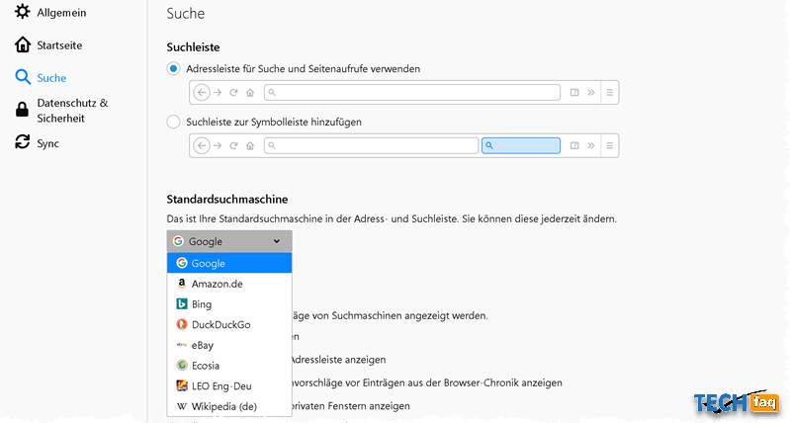The image size is (790, 423).
Task: Click the DuckDuckGo logo icon
Action: tap(182, 324)
